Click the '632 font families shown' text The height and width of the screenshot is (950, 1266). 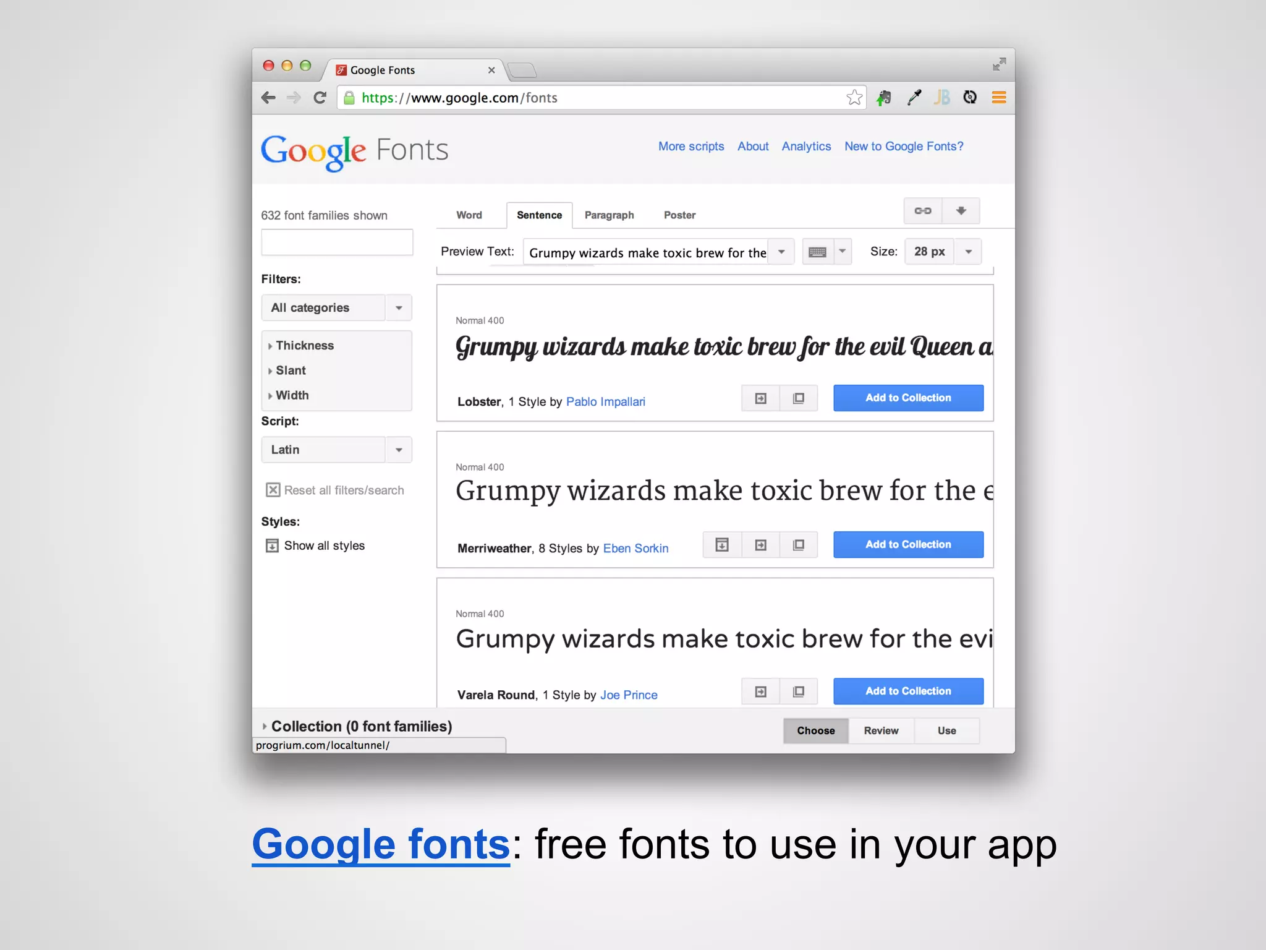point(324,215)
